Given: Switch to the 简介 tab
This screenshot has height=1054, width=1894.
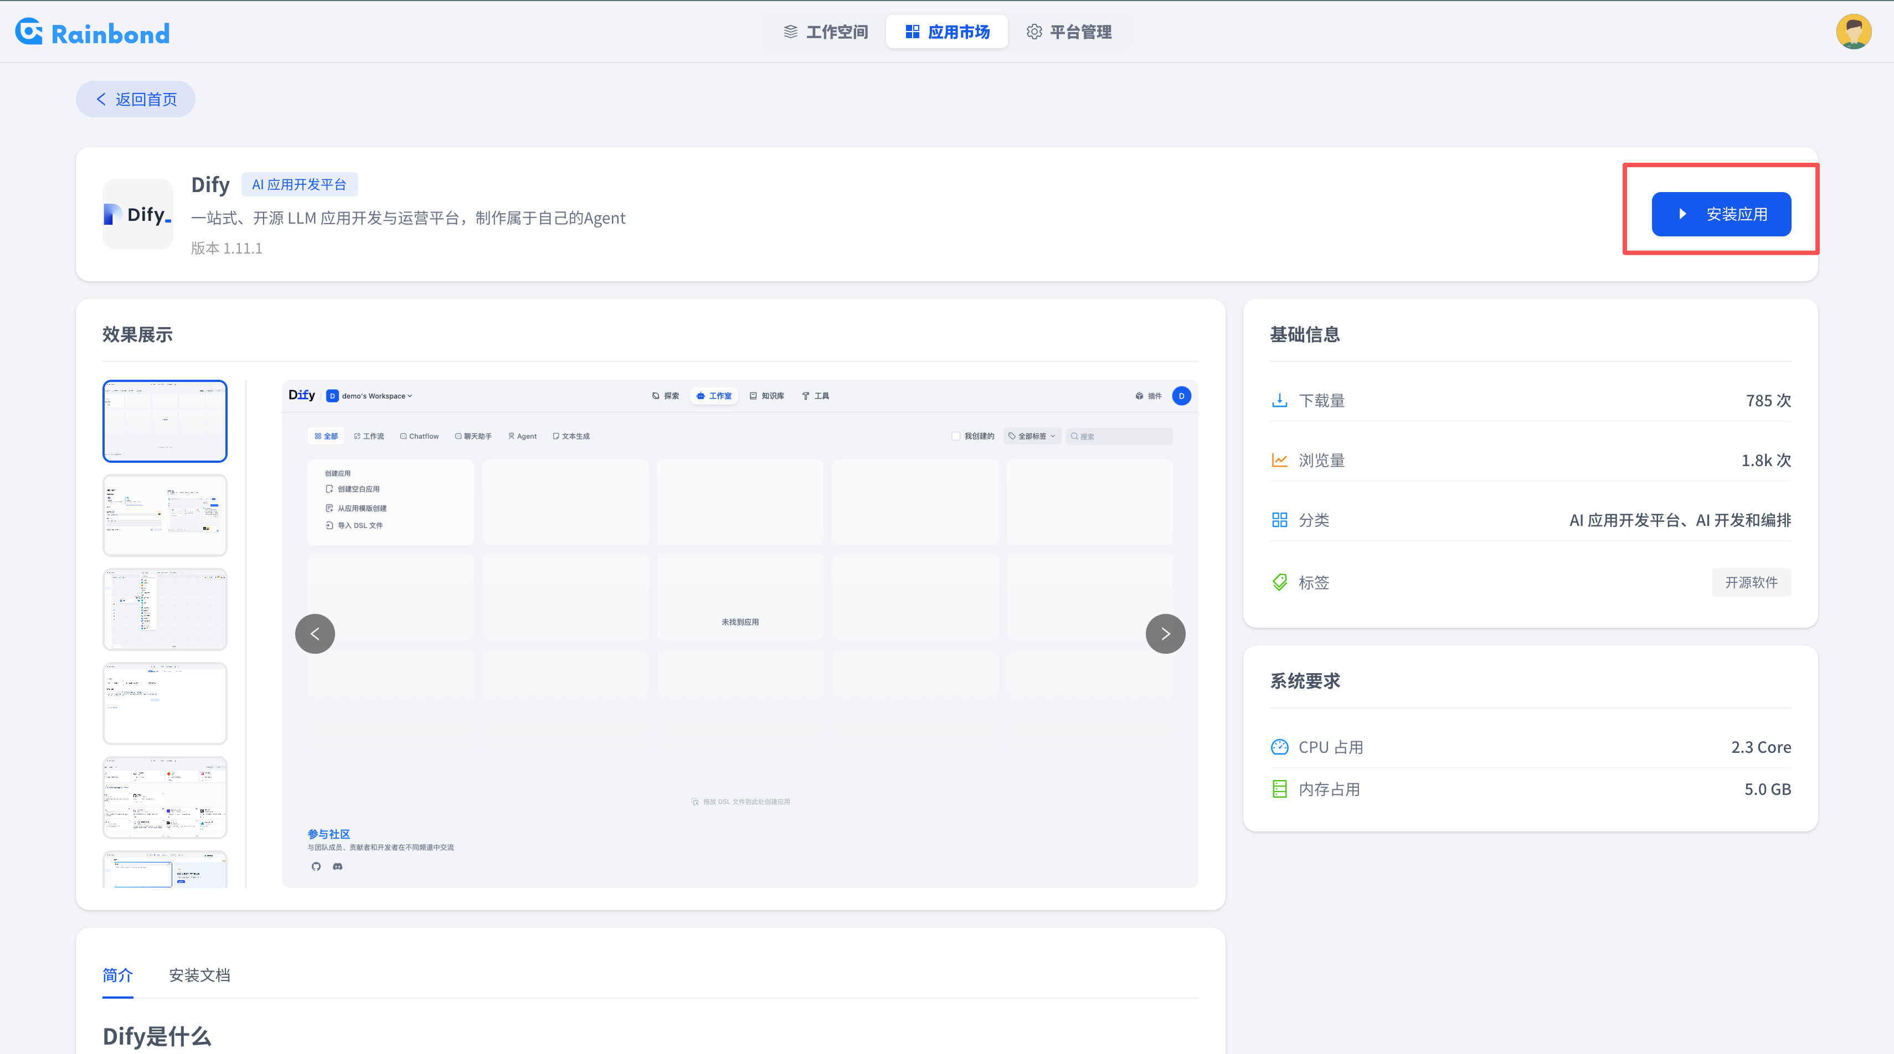Looking at the screenshot, I should click(x=117, y=975).
